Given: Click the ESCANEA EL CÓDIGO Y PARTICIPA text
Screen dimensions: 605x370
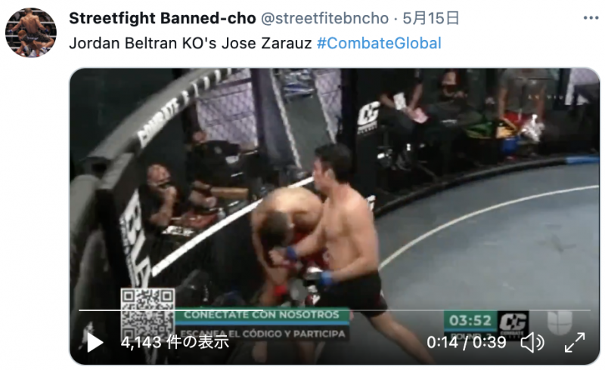Looking at the screenshot, I should (x=262, y=334).
